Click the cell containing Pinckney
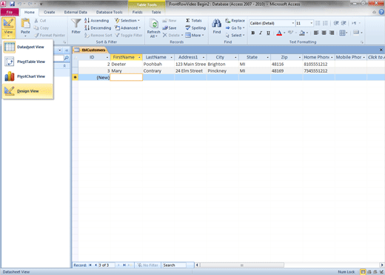385x275 pixels. (x=222, y=71)
